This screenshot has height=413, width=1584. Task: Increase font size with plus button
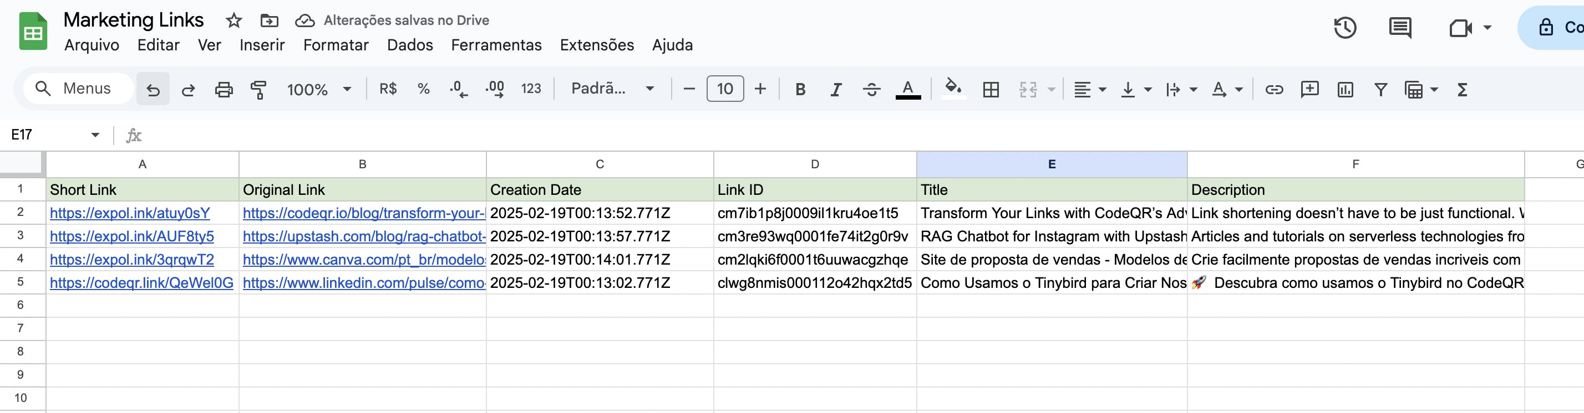pos(760,89)
